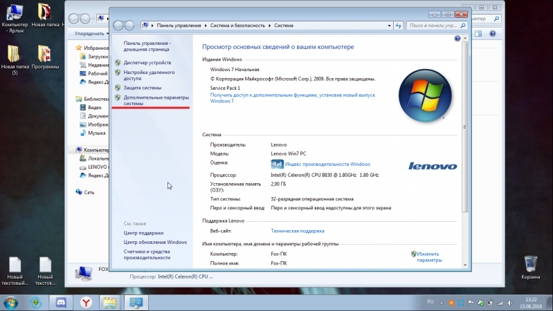Select Новая папка (5) desktop icon
The height and width of the screenshot is (311, 553).
point(15,60)
